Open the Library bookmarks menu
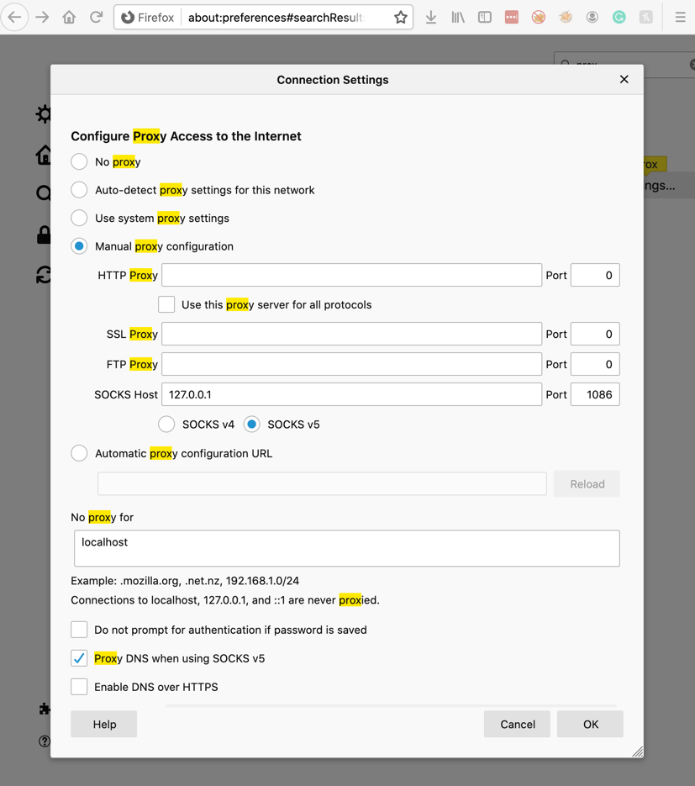Image resolution: width=695 pixels, height=786 pixels. (458, 17)
